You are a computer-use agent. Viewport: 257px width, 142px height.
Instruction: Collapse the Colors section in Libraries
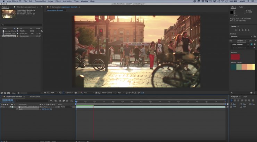[231, 52]
